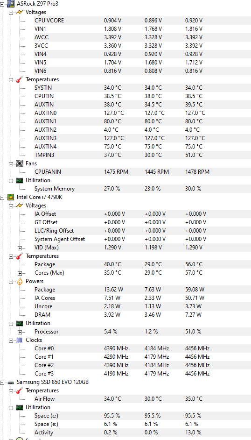Select the CPUFANIN fan row
Viewport: 251px width, 440px height.
[x=142, y=172]
